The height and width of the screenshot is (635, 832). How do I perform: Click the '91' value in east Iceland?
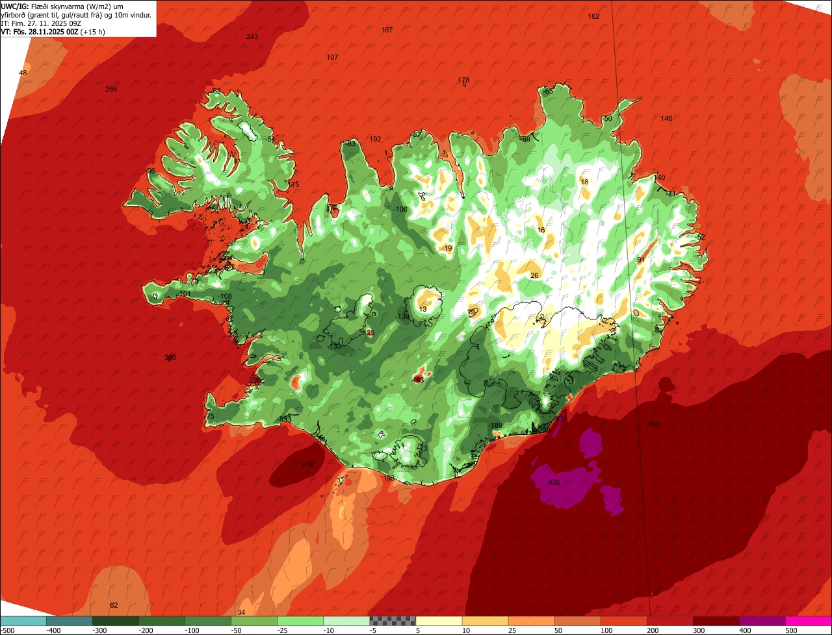[x=640, y=260]
